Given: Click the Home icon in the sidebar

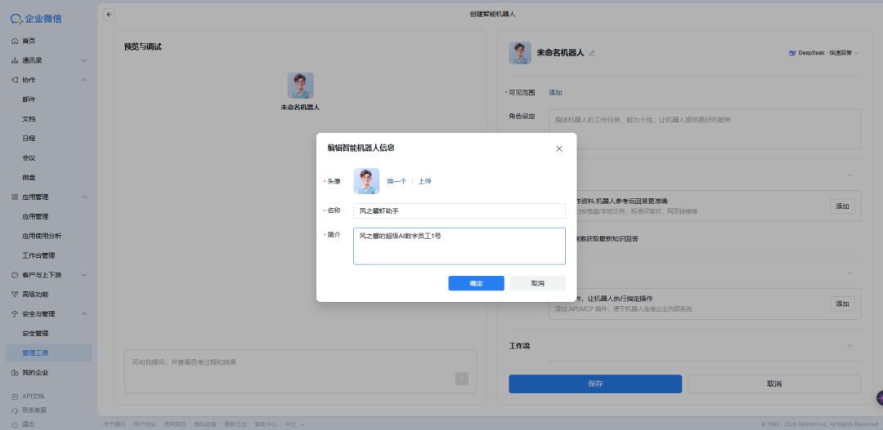Looking at the screenshot, I should 15,41.
